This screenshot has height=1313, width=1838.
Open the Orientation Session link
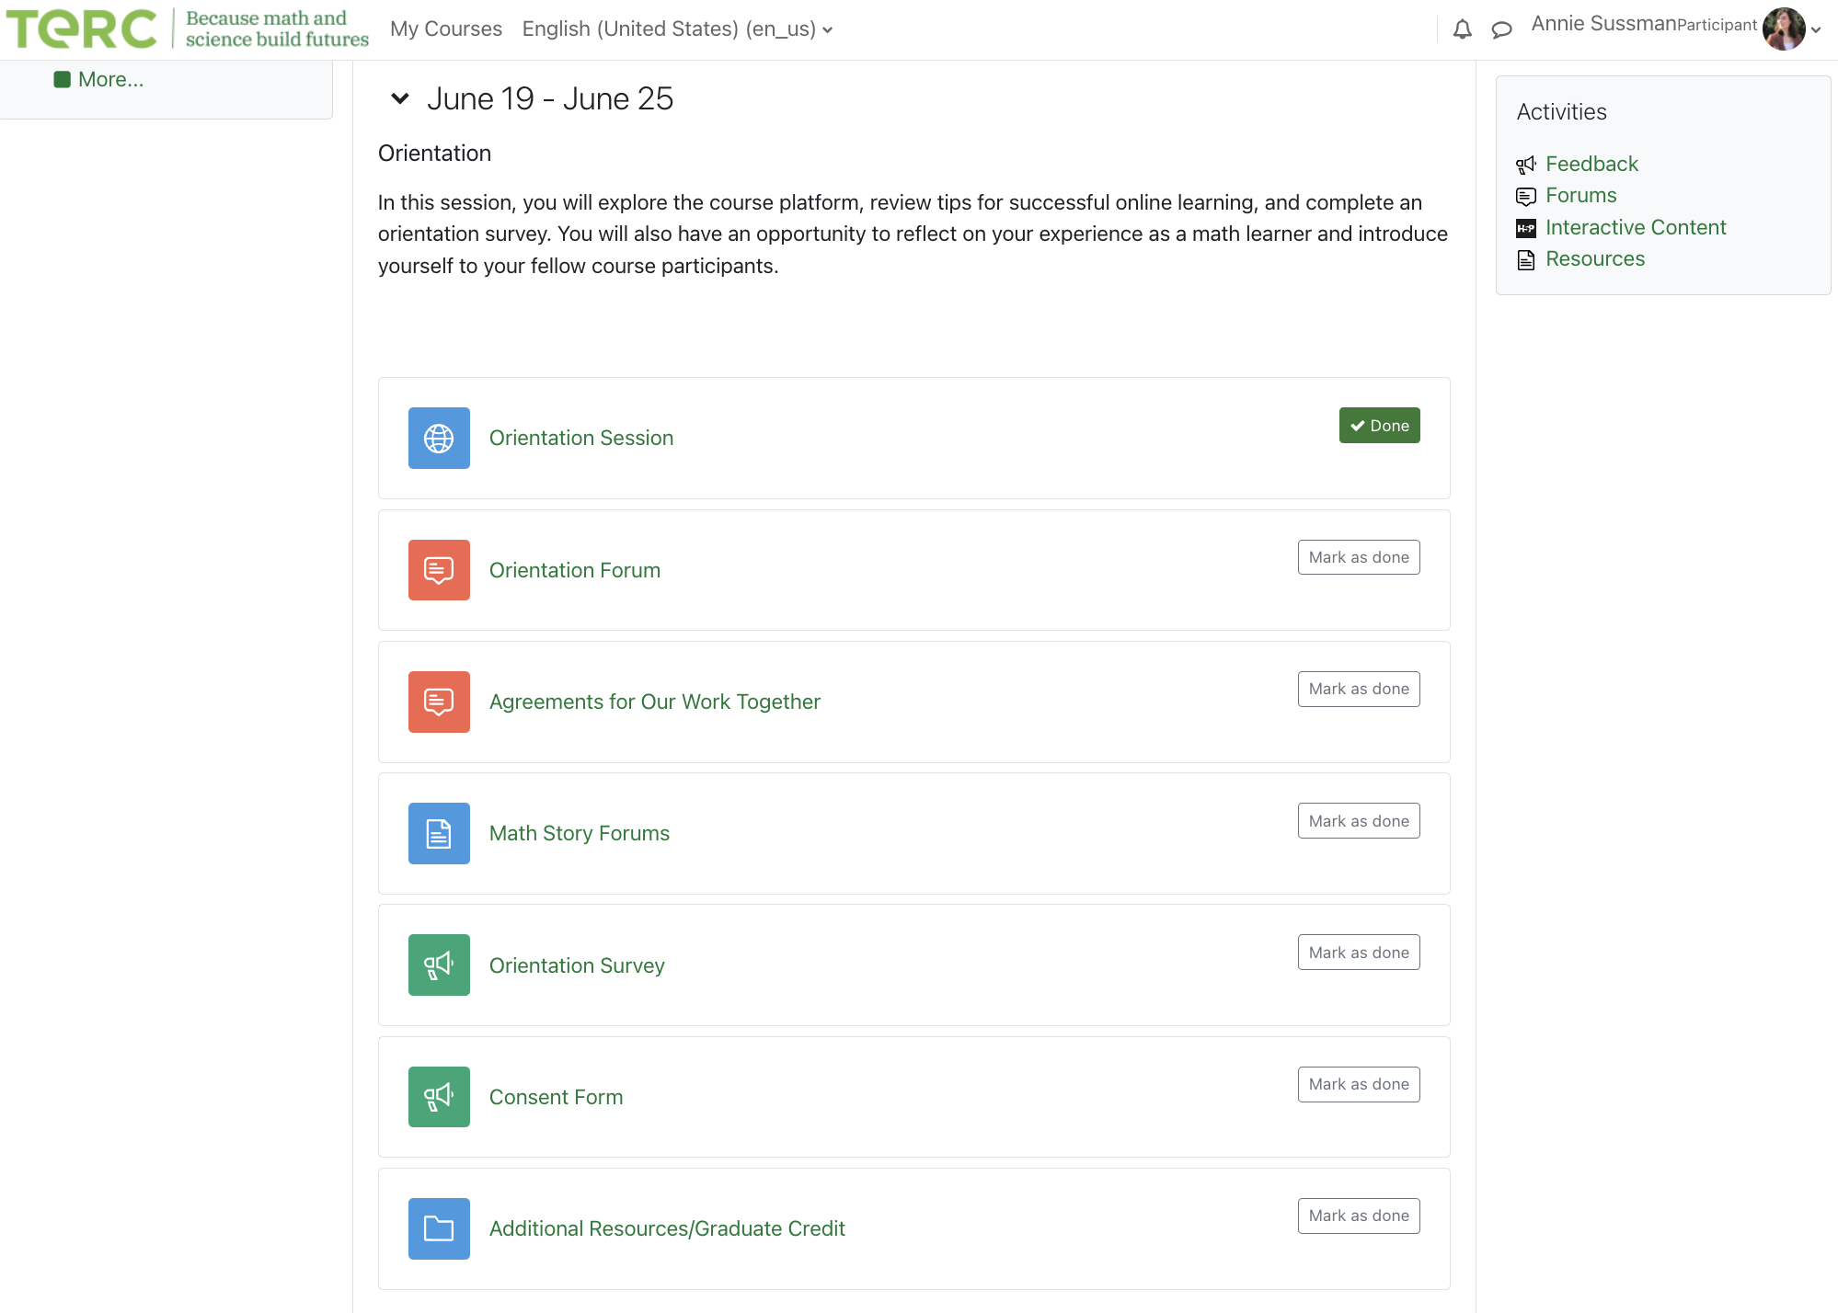click(581, 438)
